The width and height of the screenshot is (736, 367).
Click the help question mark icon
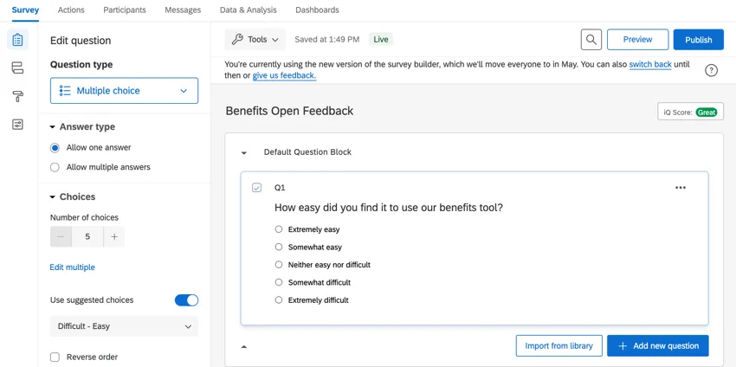(x=711, y=70)
